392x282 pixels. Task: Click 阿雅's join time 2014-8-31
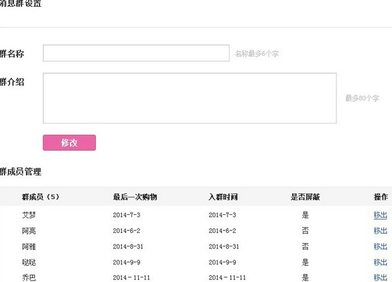pos(224,246)
